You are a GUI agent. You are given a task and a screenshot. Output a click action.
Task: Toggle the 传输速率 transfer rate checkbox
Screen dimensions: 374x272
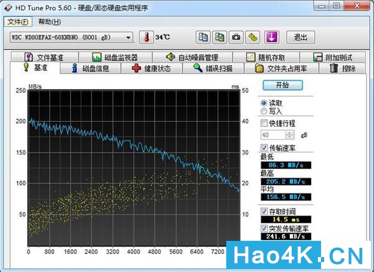coord(264,148)
